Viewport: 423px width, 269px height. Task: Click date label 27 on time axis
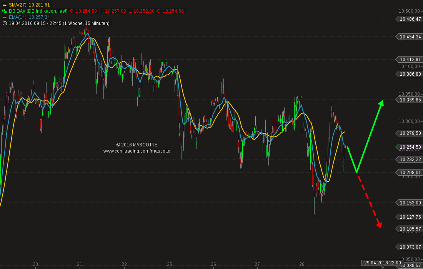click(257, 264)
